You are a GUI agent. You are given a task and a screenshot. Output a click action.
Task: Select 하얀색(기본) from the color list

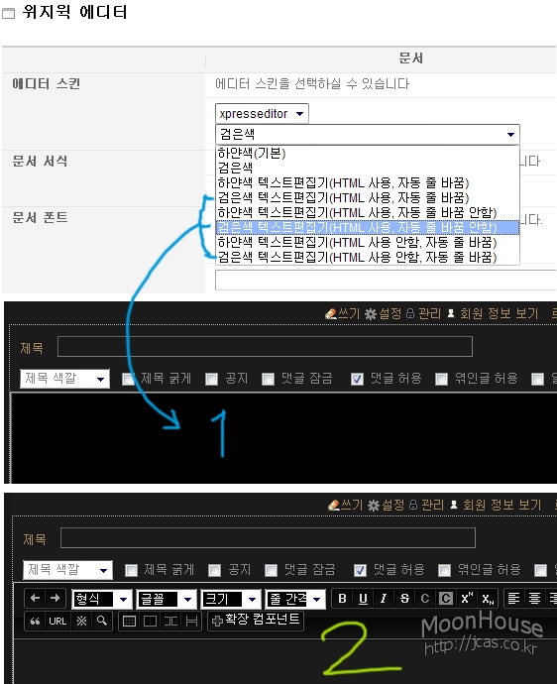251,153
